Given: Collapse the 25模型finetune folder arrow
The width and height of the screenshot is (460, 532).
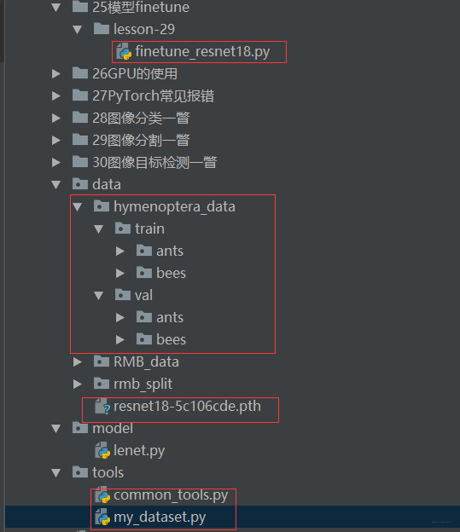Looking at the screenshot, I should point(56,8).
